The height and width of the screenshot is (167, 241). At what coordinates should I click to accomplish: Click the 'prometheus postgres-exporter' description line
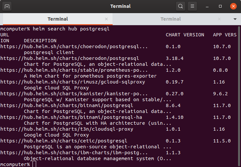click(x=90, y=76)
